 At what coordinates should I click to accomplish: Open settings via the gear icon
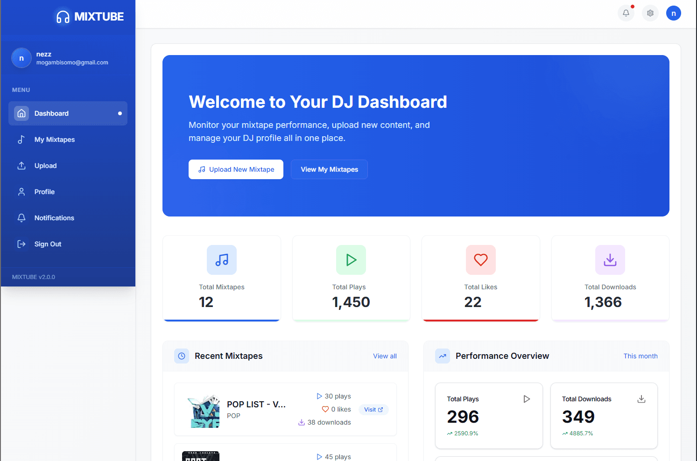650,13
